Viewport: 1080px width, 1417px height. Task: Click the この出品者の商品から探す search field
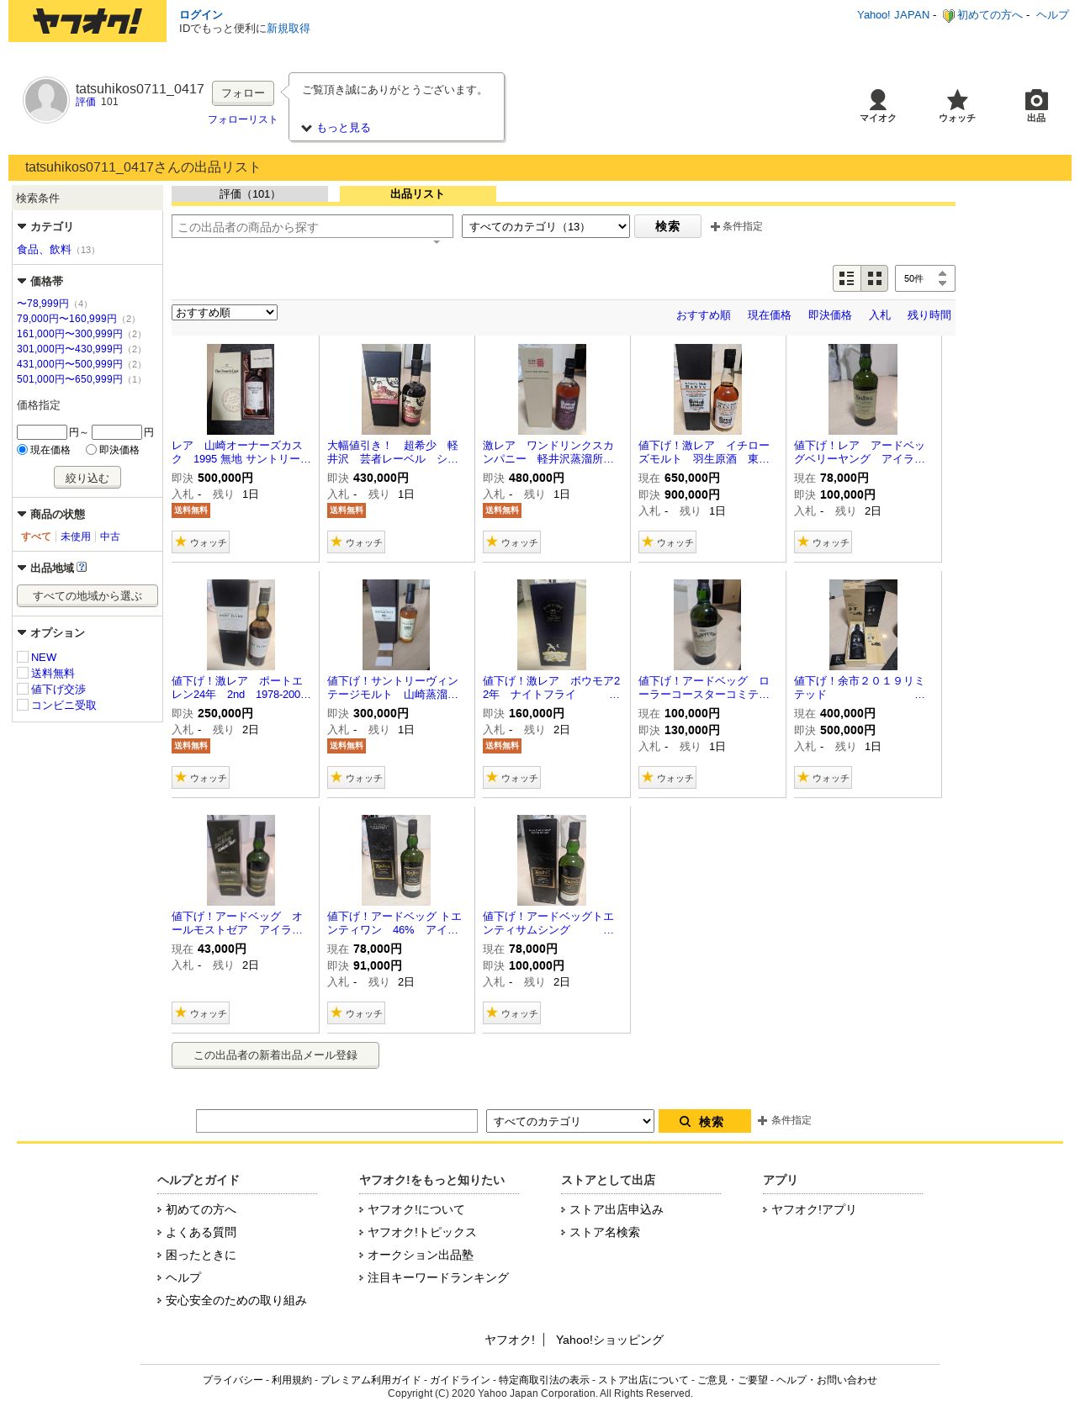(312, 226)
